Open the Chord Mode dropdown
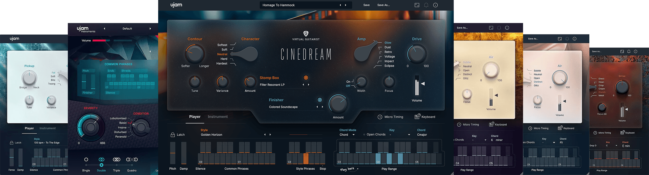649x175 pixels. point(347,135)
